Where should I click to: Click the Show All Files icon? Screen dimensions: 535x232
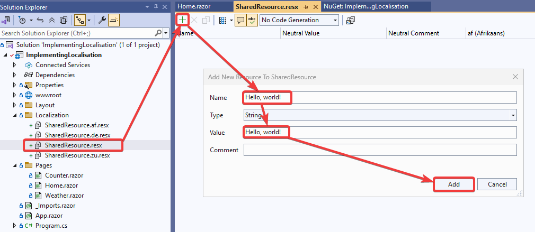click(x=64, y=20)
